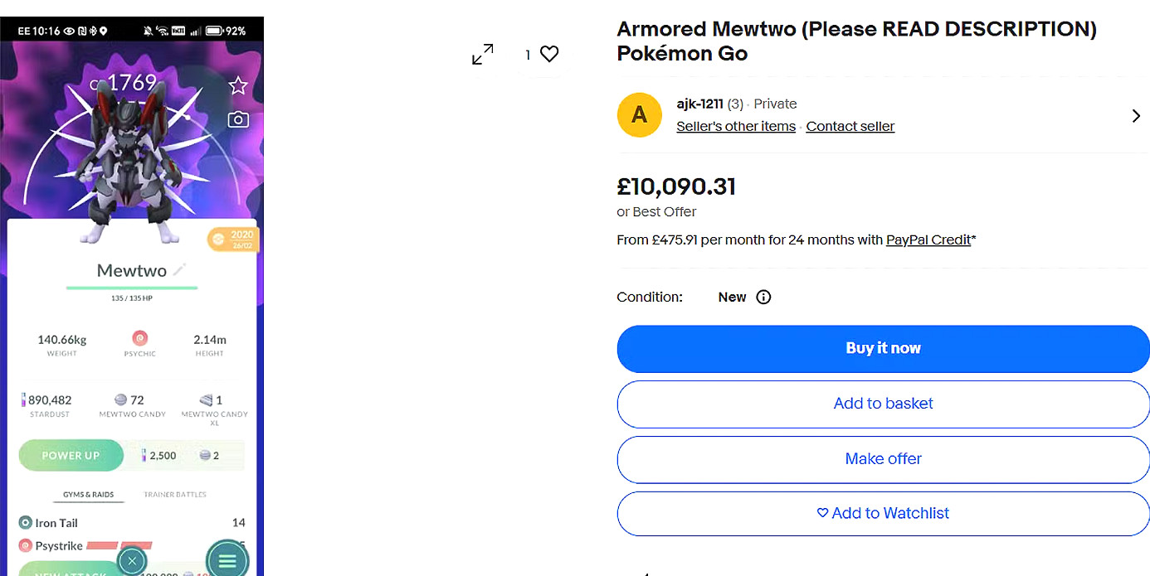
Task: Tap the pencil icon next to Mewtwo name
Action: pyautogui.click(x=180, y=269)
